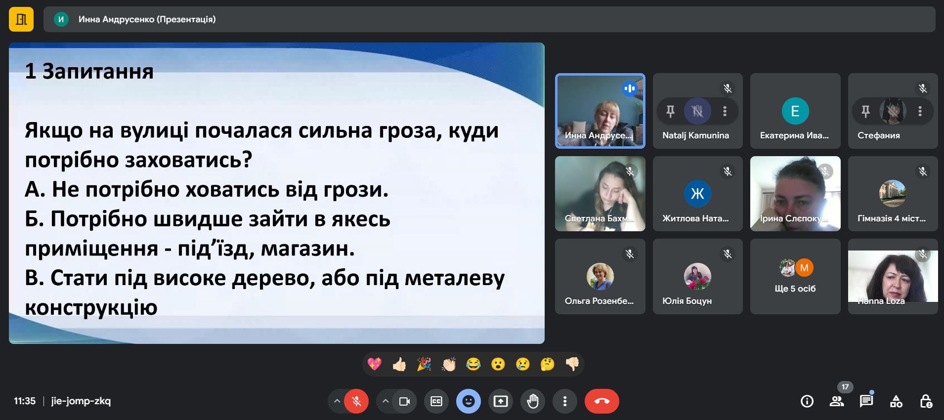Start screen presentation

501,401
